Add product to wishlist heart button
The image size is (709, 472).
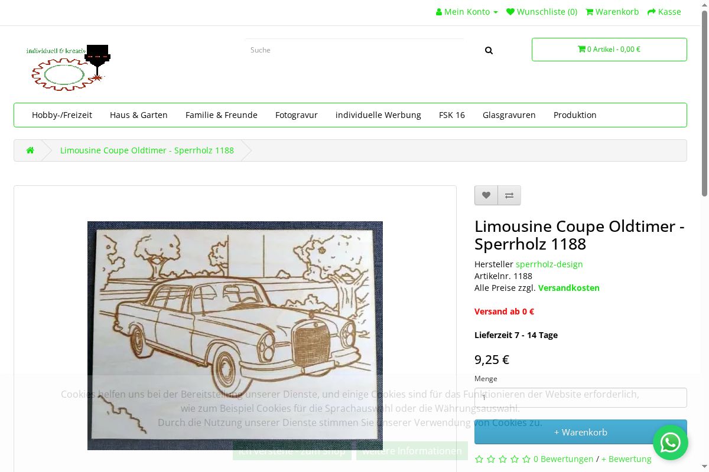tap(486, 195)
